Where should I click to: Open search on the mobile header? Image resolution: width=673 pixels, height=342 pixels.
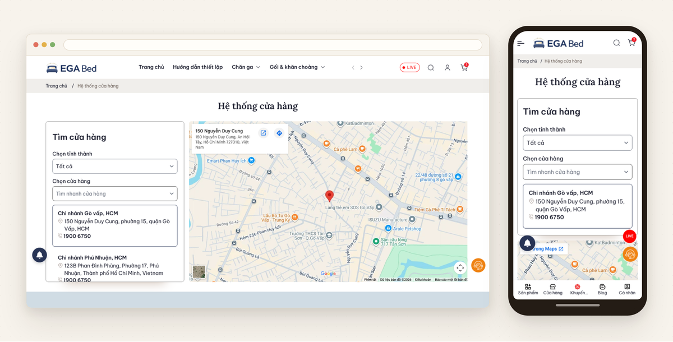tap(616, 43)
